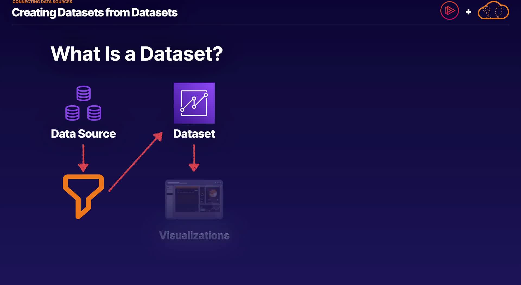Click the diagonal red arrow toward Dataset

point(136,162)
